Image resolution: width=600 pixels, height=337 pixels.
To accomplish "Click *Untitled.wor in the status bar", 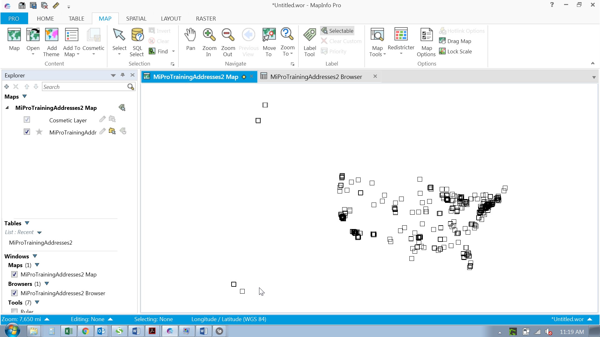I will tap(572, 319).
